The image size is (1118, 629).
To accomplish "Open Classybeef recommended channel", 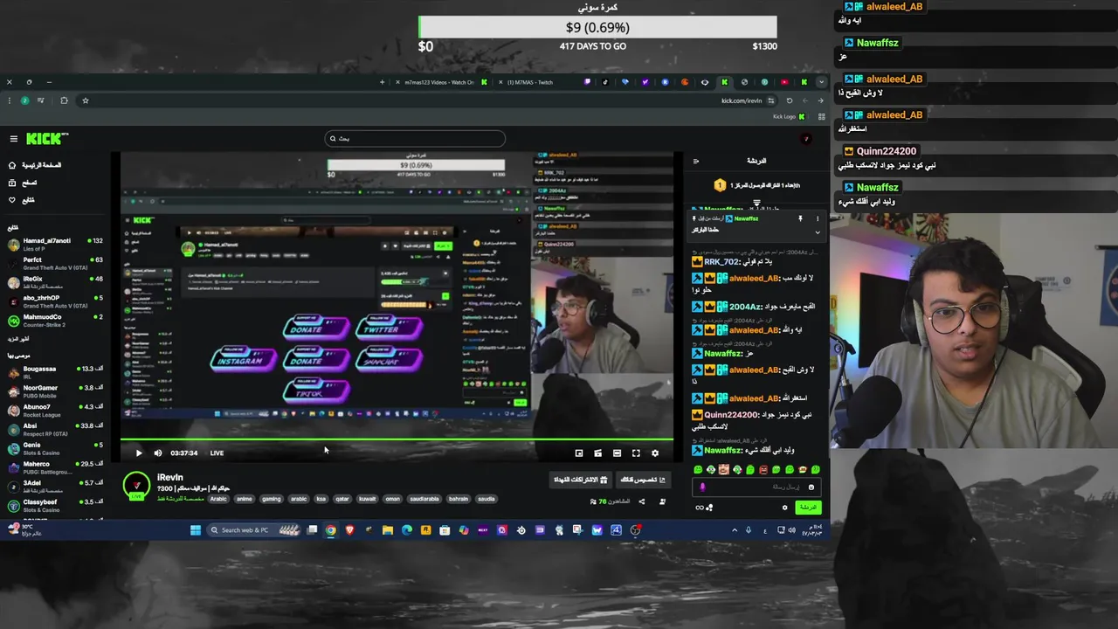I will coord(56,505).
